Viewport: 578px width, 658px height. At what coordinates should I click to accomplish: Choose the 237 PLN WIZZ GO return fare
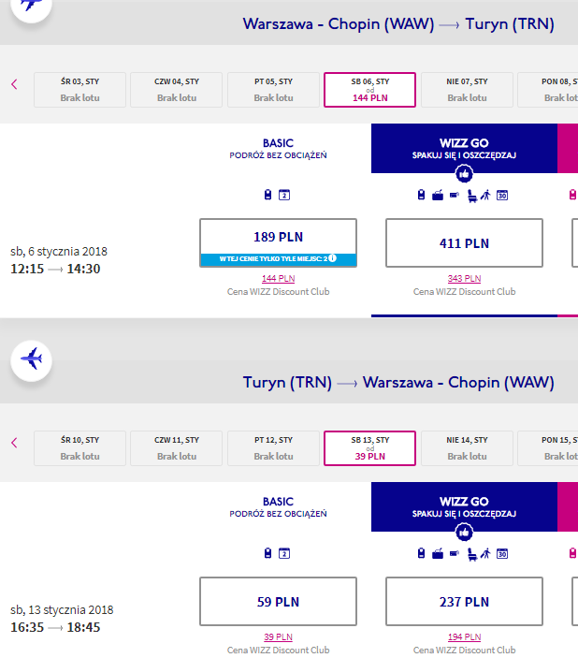tap(464, 601)
